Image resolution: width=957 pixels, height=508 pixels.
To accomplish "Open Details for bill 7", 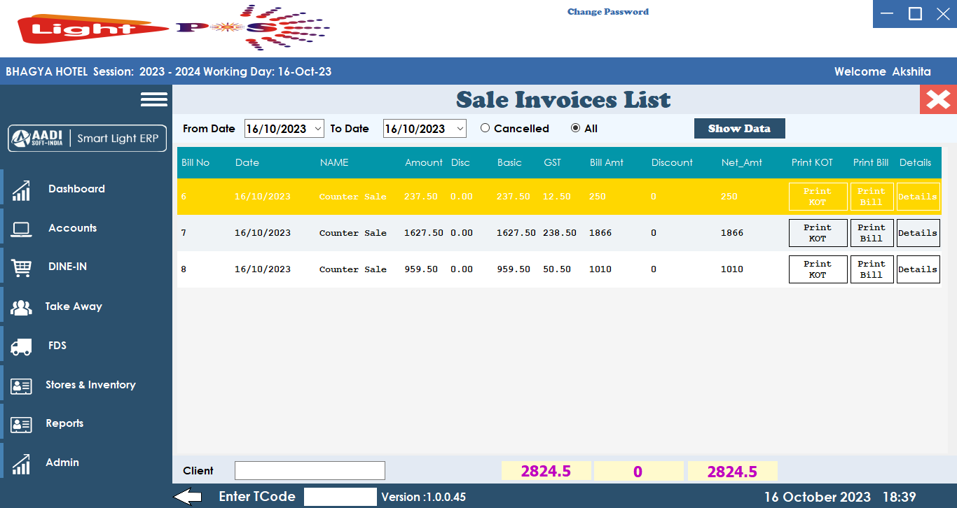I will click(x=918, y=233).
